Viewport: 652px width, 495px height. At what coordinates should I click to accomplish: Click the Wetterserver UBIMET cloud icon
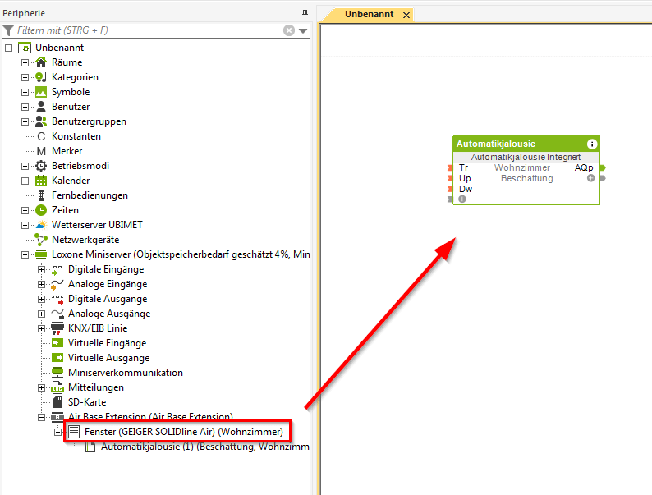tap(41, 225)
